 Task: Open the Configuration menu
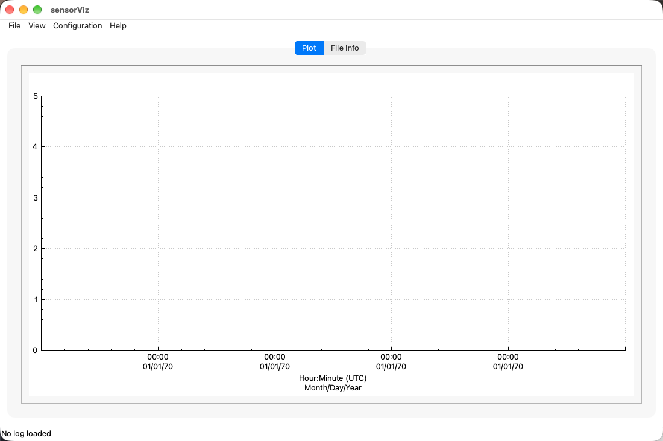[x=77, y=26]
